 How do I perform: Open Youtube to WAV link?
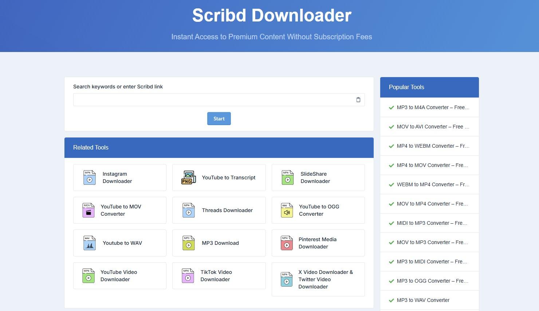coord(120,243)
